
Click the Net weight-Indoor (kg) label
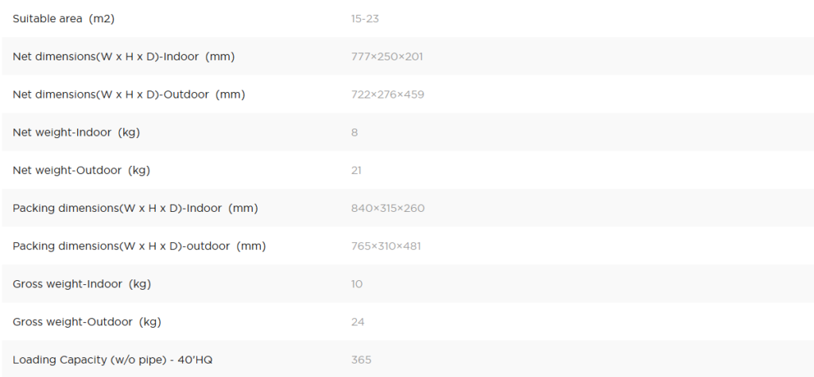(x=76, y=133)
